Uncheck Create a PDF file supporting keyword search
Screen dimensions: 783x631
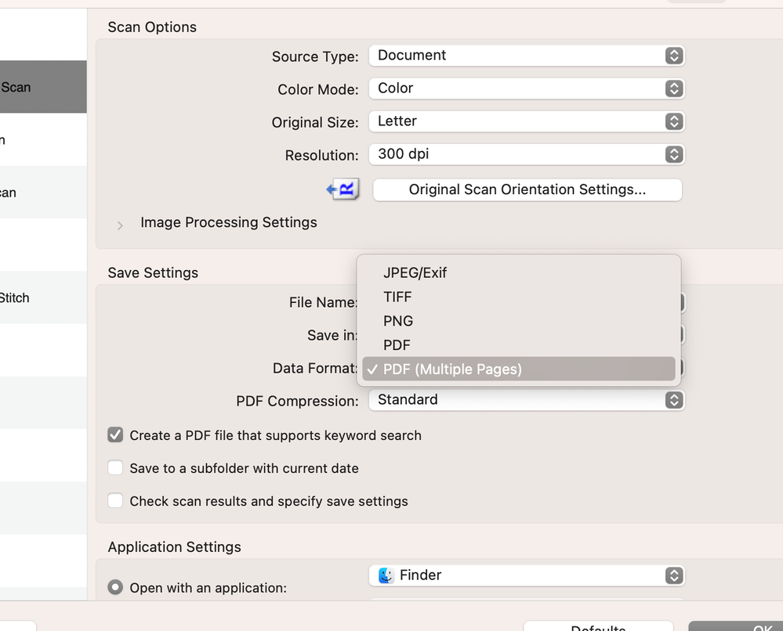[x=116, y=435]
